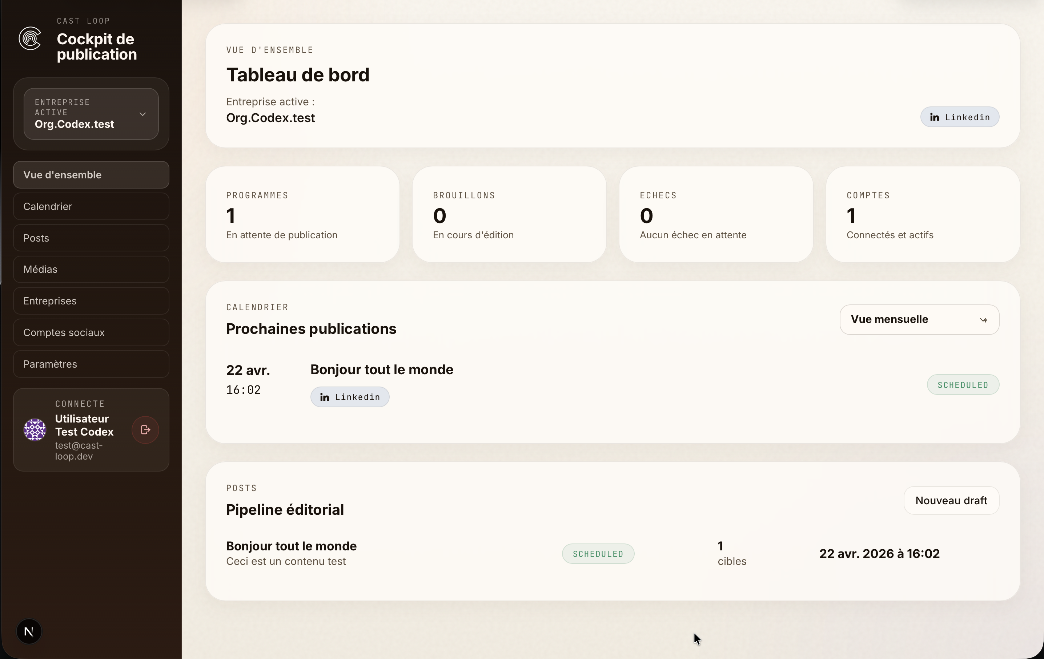1044x659 pixels.
Task: Click the Brouillons stat card
Action: tap(509, 214)
